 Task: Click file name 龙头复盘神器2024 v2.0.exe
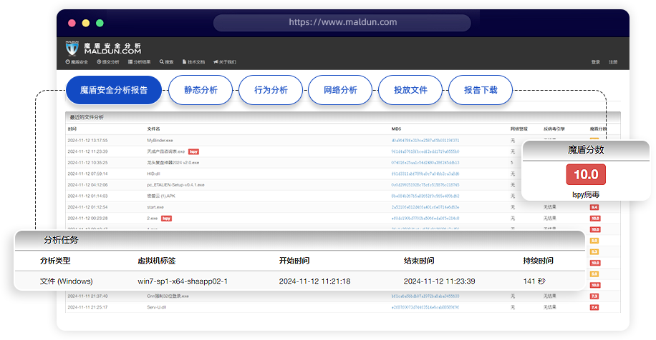[x=173, y=163]
